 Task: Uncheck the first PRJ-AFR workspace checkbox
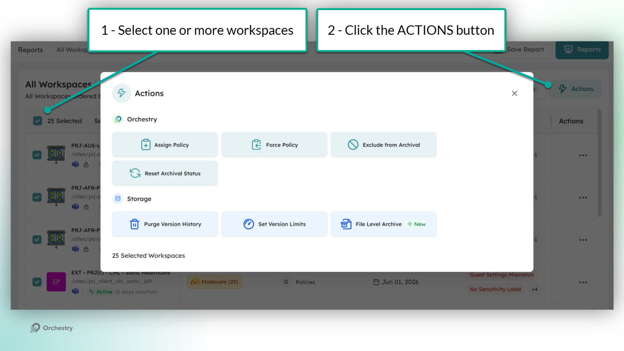coord(37,197)
